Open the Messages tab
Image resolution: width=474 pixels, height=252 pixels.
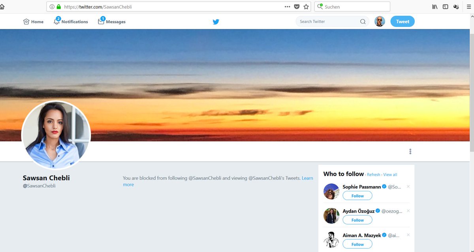[x=112, y=21]
